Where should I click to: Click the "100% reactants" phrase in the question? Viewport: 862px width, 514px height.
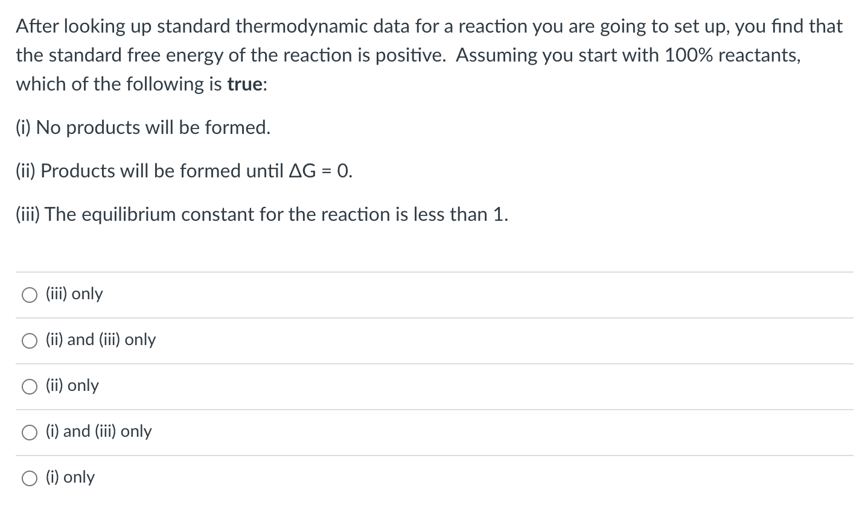tap(732, 55)
